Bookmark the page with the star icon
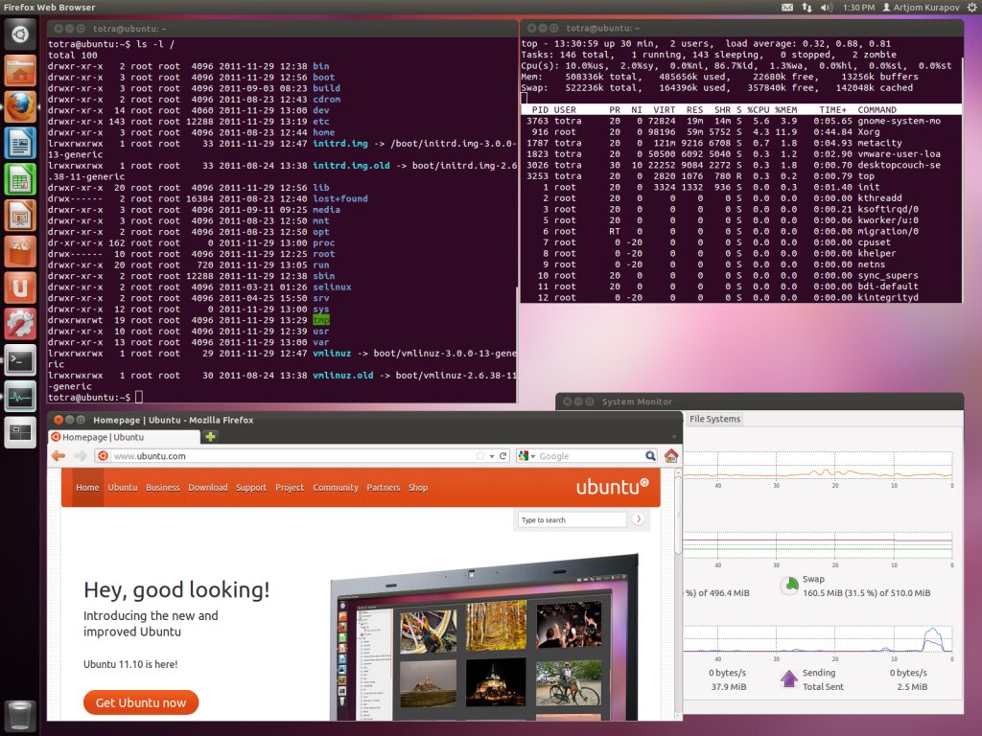Image resolution: width=982 pixels, height=736 pixels. pos(479,456)
